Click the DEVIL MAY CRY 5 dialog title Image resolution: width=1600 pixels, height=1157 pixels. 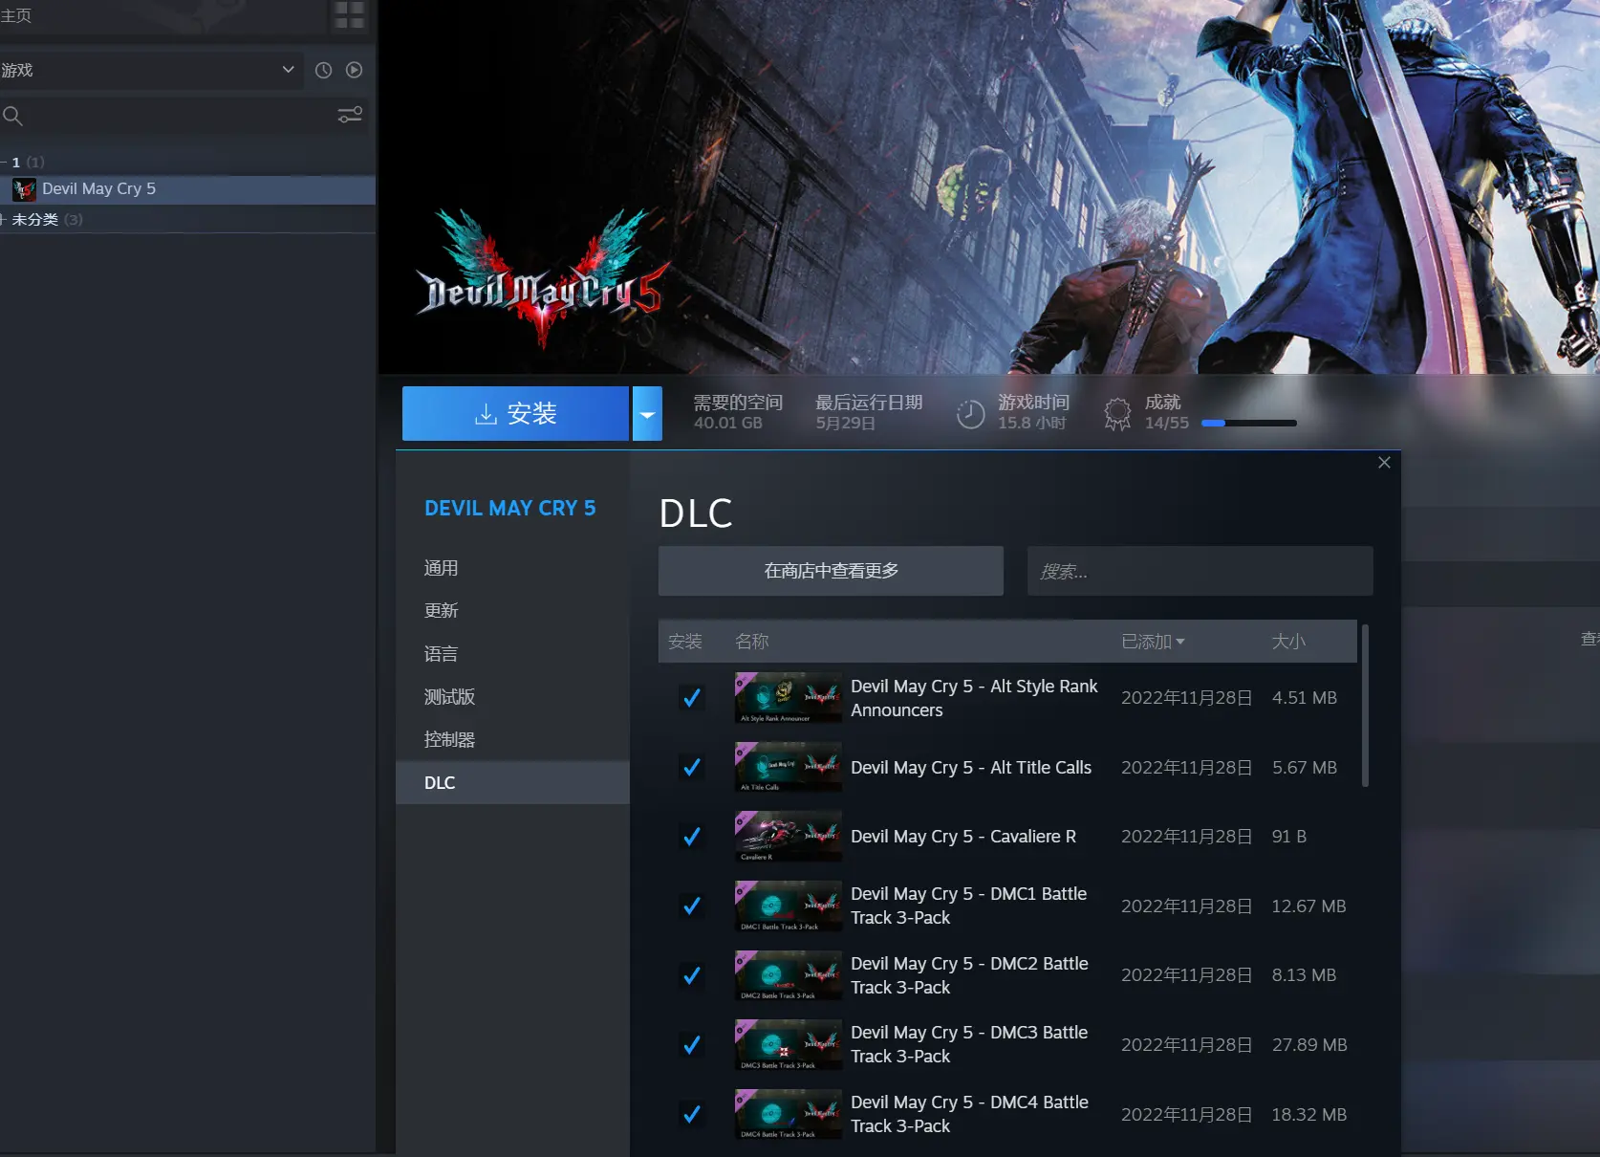tap(509, 509)
